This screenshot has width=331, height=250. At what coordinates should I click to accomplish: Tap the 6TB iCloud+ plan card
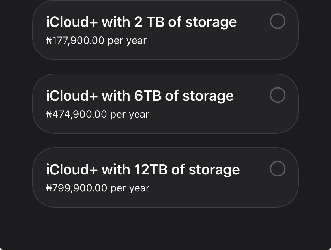165,104
